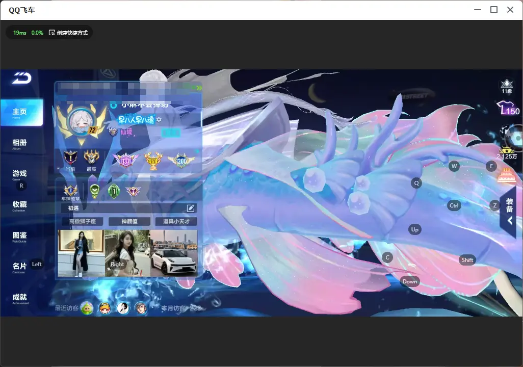Click the C key overlay button
This screenshot has width=523, height=367.
pos(387,257)
